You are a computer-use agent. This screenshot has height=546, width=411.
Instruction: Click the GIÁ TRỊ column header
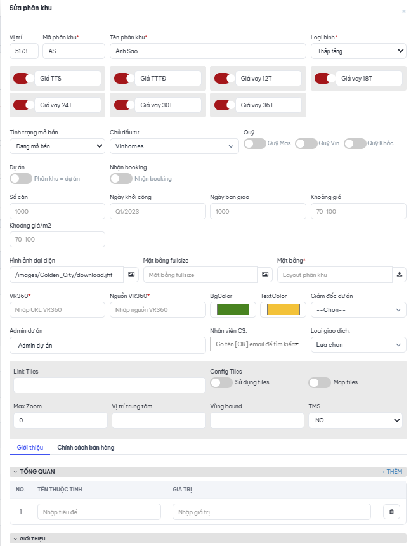point(182,489)
